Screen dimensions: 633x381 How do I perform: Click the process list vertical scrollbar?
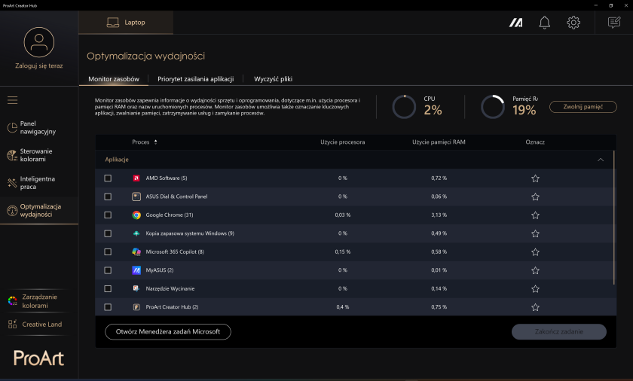coord(614,218)
